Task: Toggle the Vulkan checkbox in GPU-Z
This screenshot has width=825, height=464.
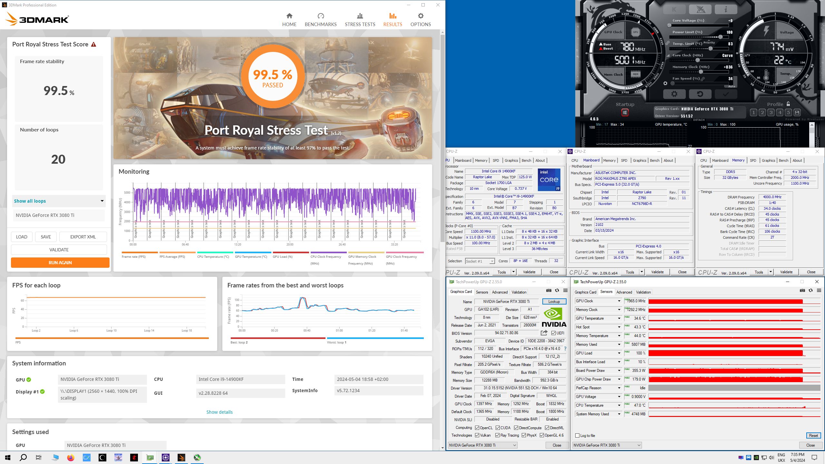Action: click(477, 435)
